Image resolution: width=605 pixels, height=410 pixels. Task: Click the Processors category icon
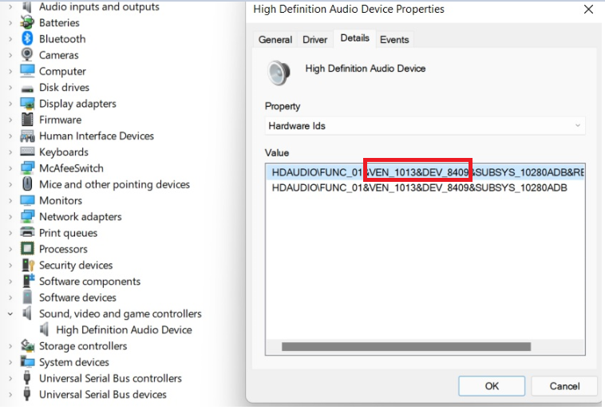[x=28, y=249]
